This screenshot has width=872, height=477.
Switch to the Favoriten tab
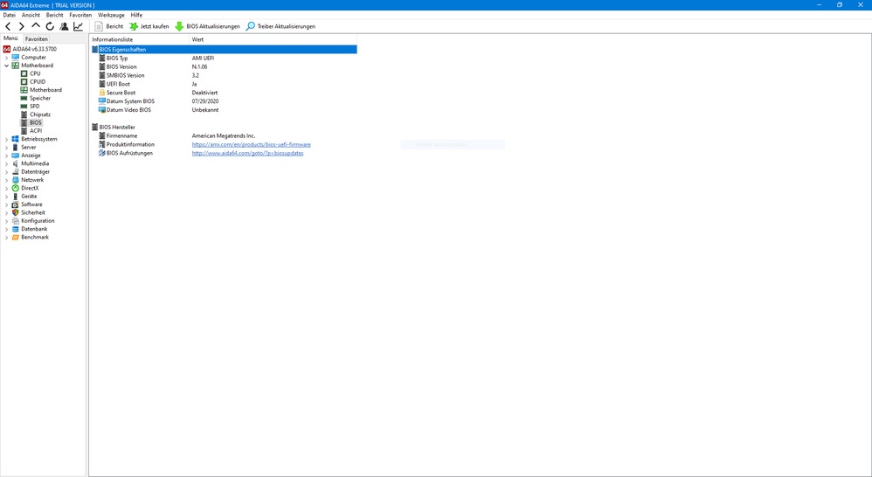[x=37, y=38]
